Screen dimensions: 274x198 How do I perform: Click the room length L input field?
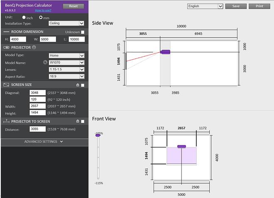[x=77, y=39]
